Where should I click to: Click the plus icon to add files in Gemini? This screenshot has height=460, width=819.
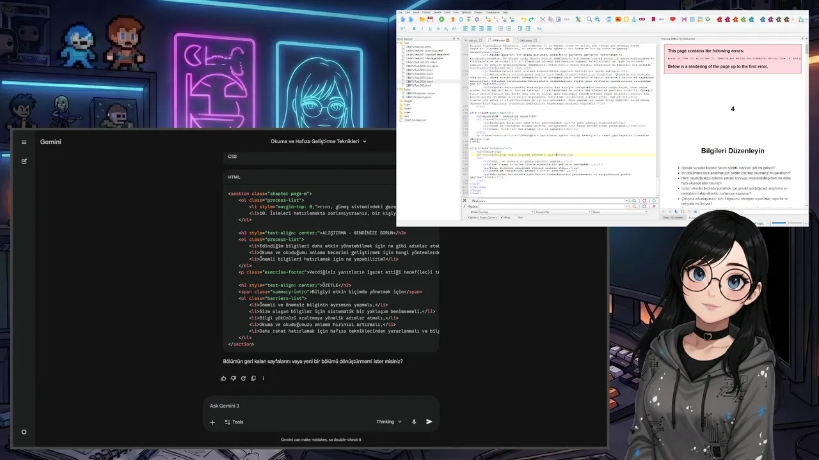[x=212, y=422]
